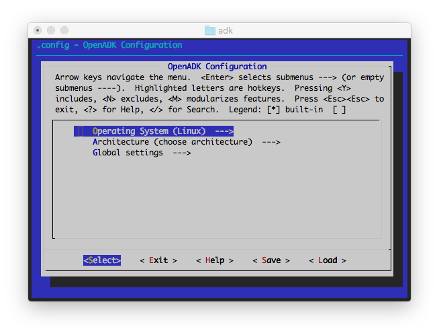Click the adk window title text
439x335 pixels.
(x=226, y=31)
